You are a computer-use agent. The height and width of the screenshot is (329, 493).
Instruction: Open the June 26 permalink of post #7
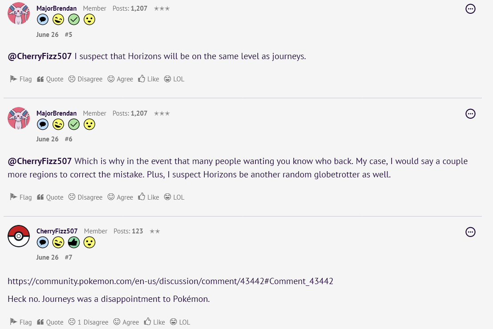47,257
